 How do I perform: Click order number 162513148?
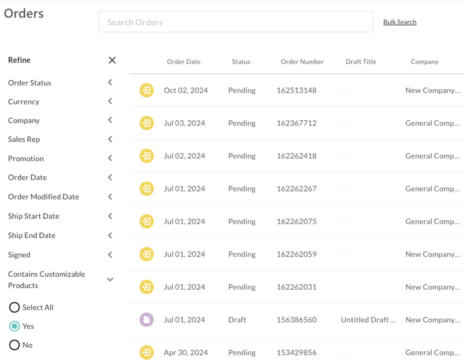297,90
